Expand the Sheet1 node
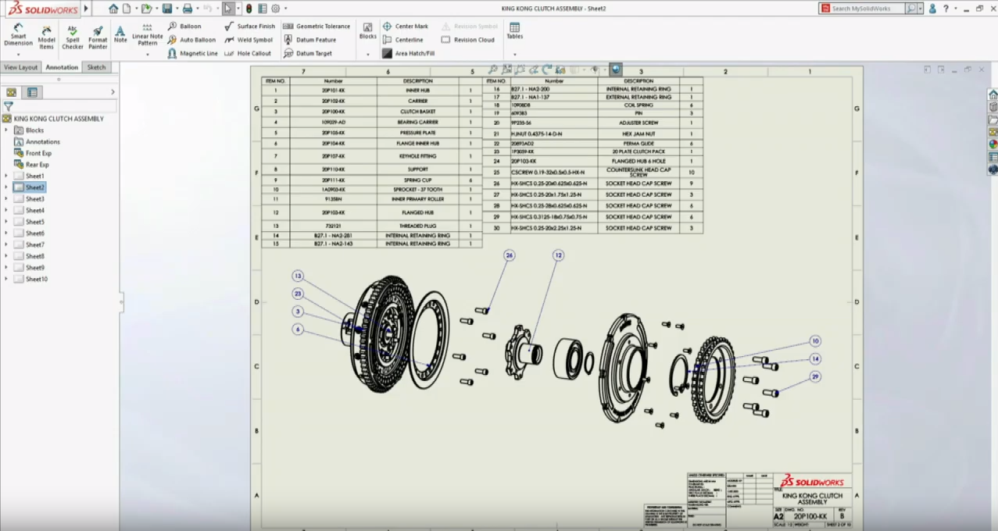The width and height of the screenshot is (998, 531). coord(6,176)
